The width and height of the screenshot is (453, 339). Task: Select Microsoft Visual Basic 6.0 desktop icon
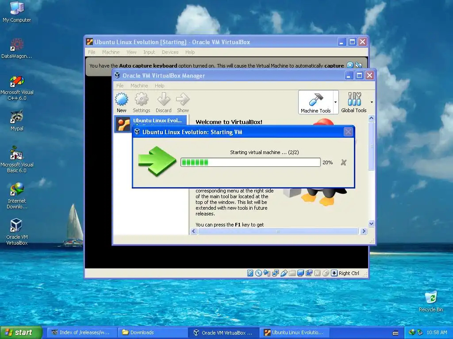point(17,160)
